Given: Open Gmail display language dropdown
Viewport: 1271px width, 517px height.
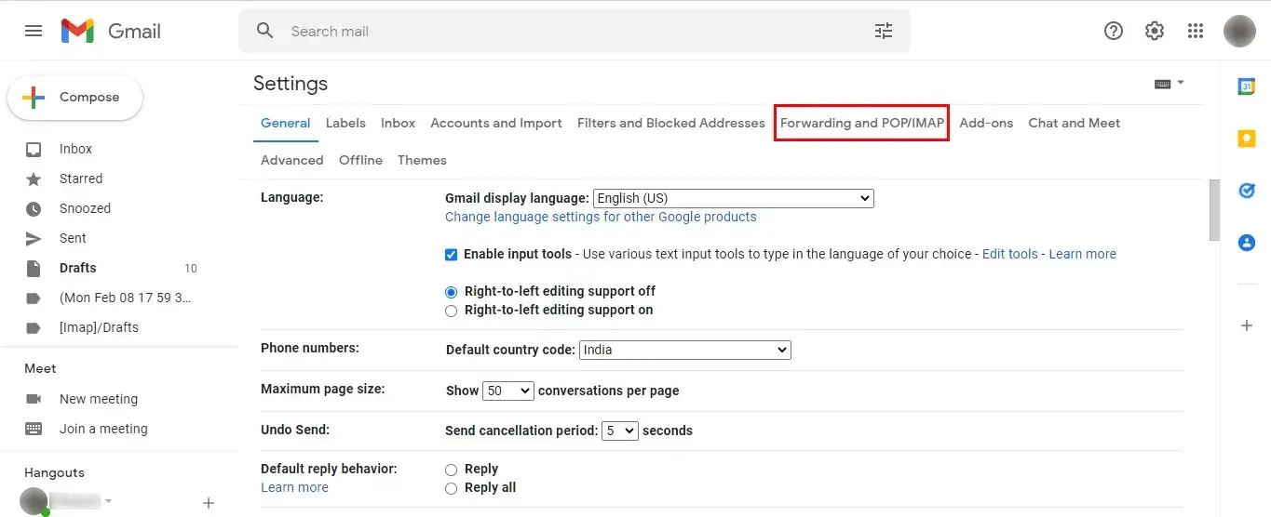Looking at the screenshot, I should point(734,198).
